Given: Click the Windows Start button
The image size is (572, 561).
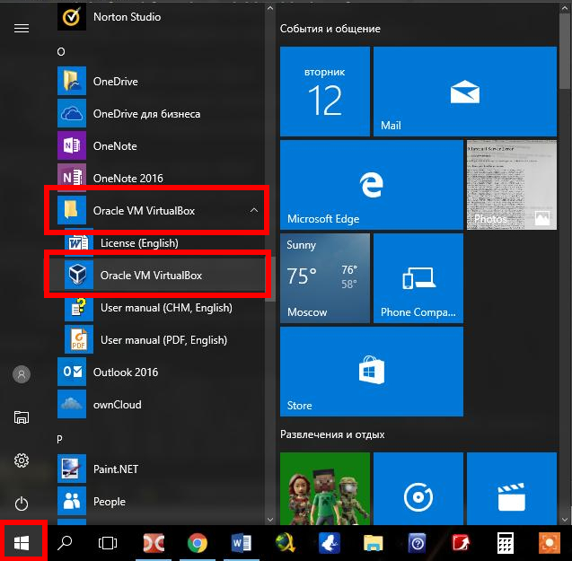Looking at the screenshot, I should click(22, 543).
